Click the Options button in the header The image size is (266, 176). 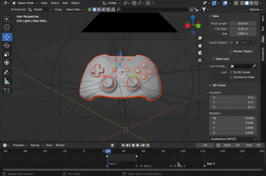pos(254,9)
